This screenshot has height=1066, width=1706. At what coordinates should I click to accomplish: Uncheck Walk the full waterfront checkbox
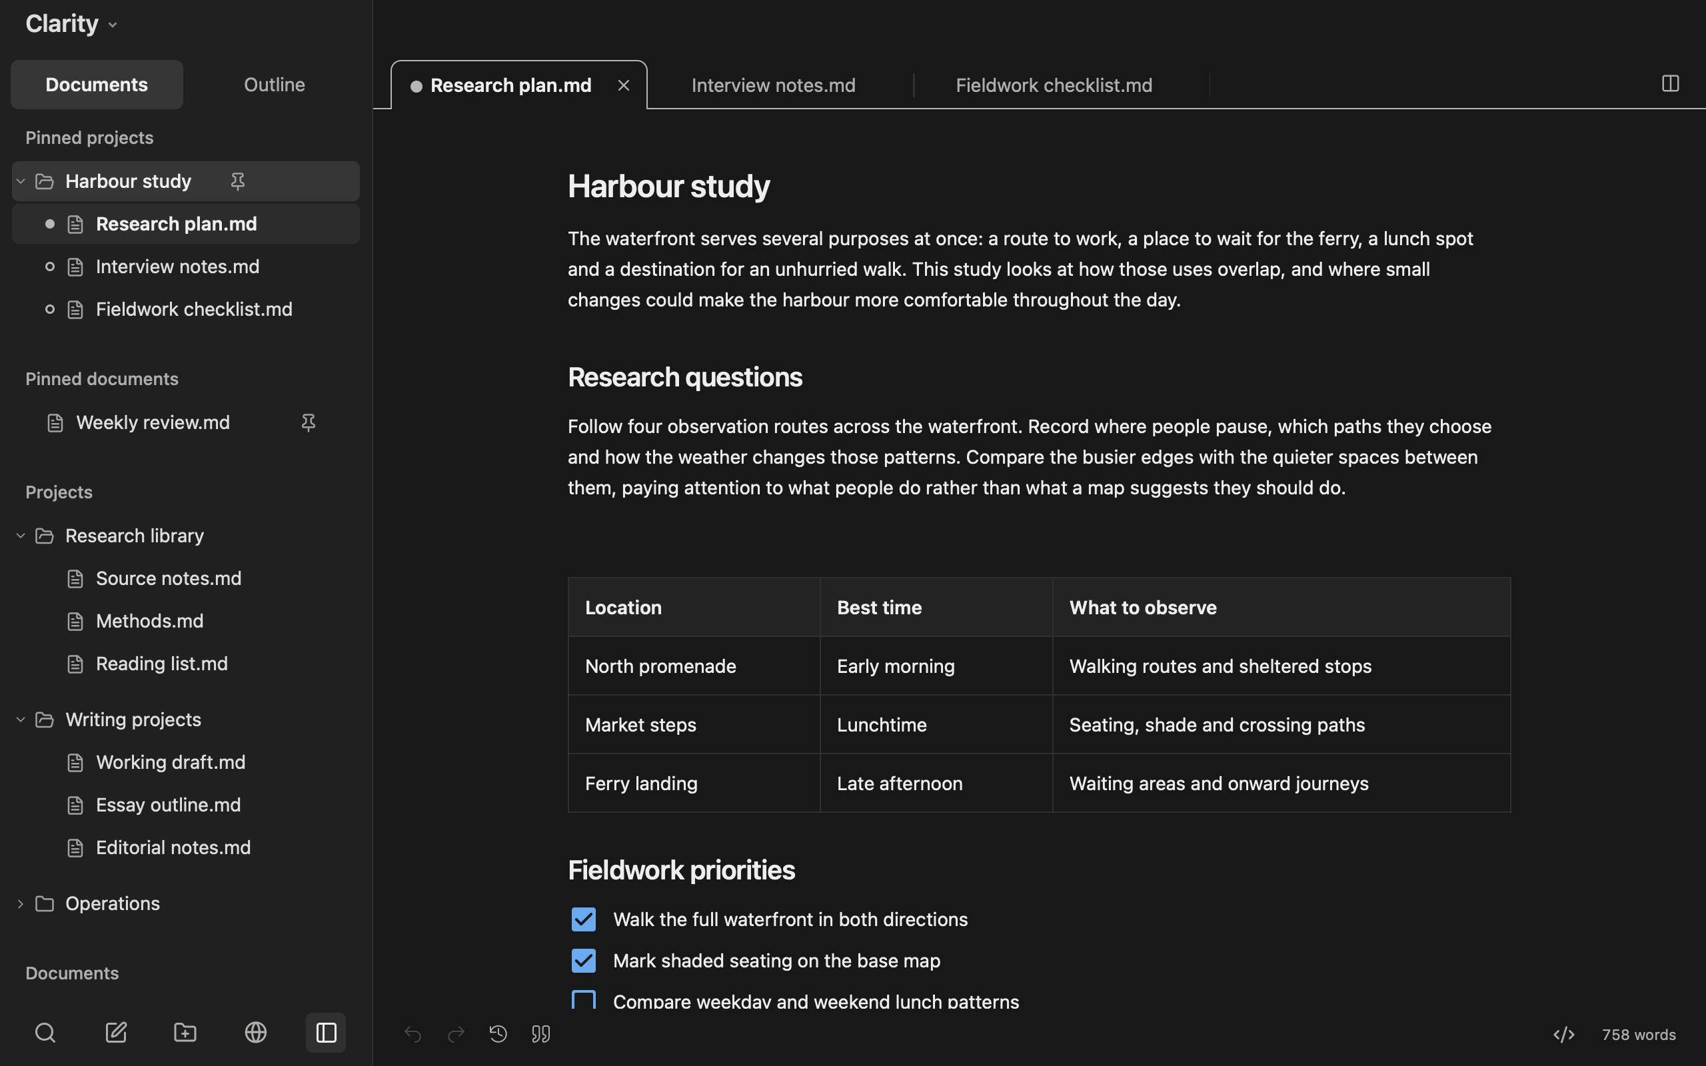click(x=584, y=919)
